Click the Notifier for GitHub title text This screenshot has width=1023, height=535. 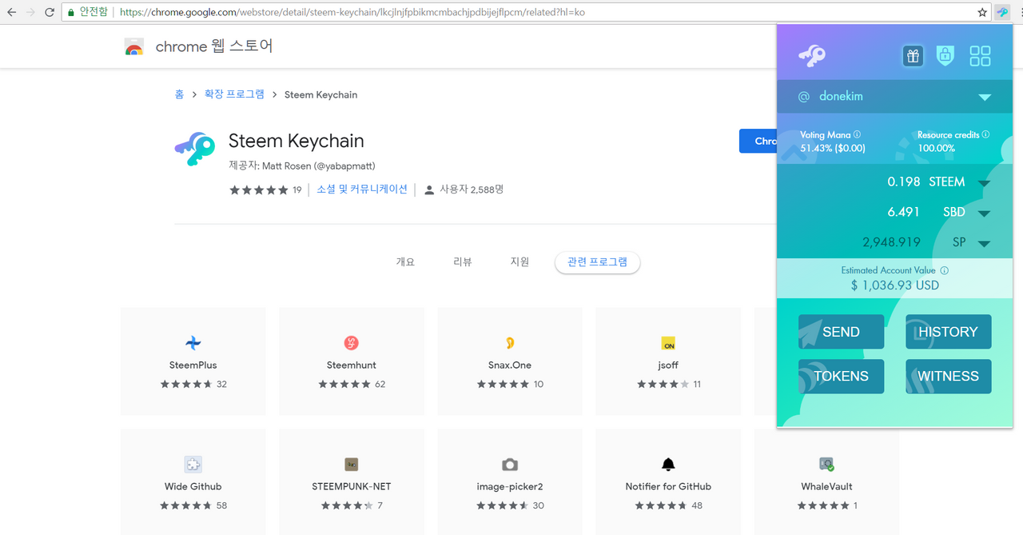(668, 486)
